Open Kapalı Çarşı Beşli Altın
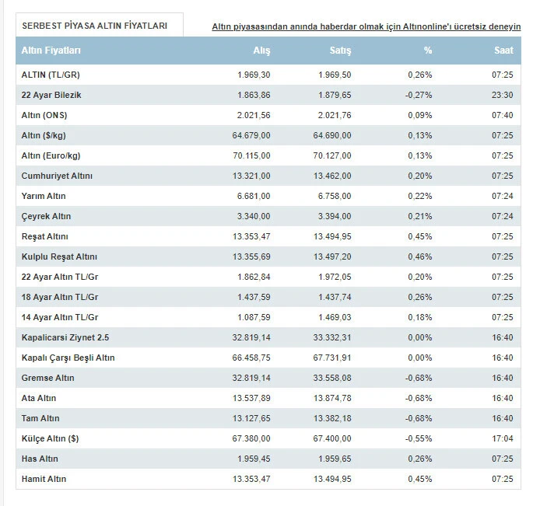The height and width of the screenshot is (506, 533). 68,358
